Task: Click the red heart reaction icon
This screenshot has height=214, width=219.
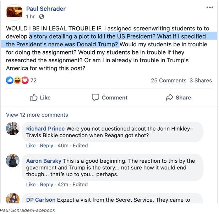Action: pos(24,80)
